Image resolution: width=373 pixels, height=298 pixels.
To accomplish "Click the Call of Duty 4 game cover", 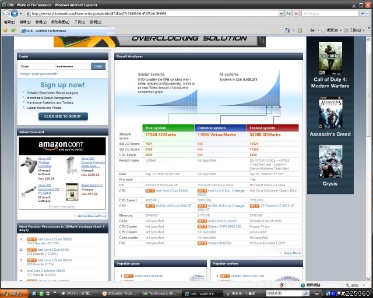I will click(330, 58).
